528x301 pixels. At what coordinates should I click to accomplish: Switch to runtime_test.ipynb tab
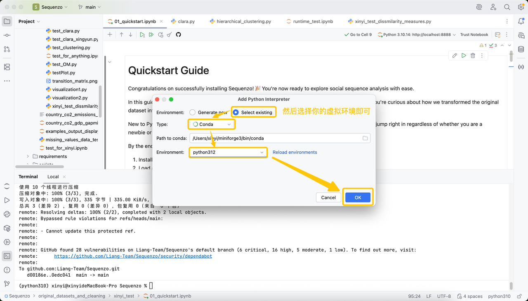[x=313, y=21]
